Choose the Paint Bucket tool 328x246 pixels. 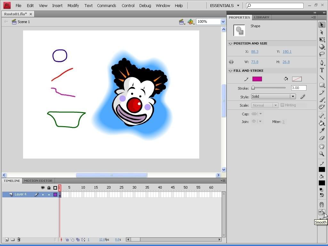(x=322, y=123)
